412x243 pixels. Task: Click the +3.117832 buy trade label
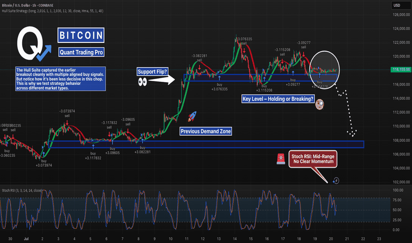[93, 156]
